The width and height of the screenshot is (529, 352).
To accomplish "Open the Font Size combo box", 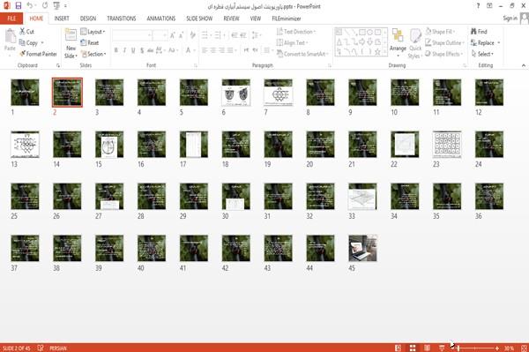I will click(x=160, y=35).
